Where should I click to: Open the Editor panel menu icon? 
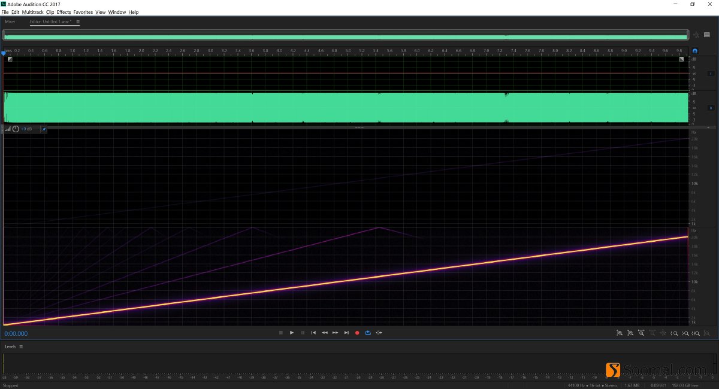tap(78, 22)
